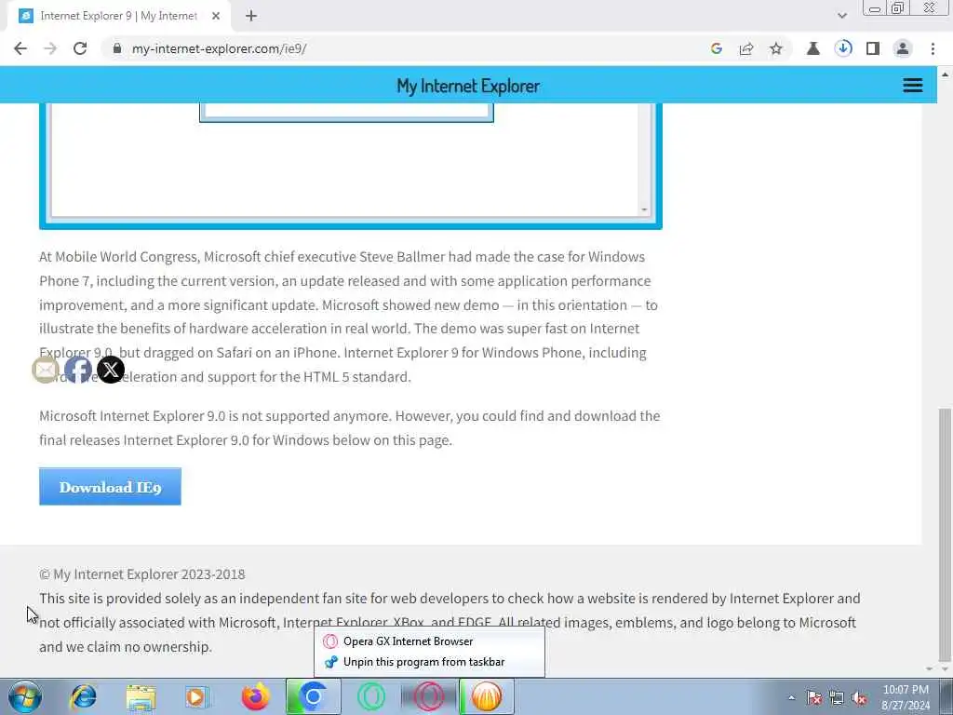Bookmark this tab with the star

coord(776,48)
